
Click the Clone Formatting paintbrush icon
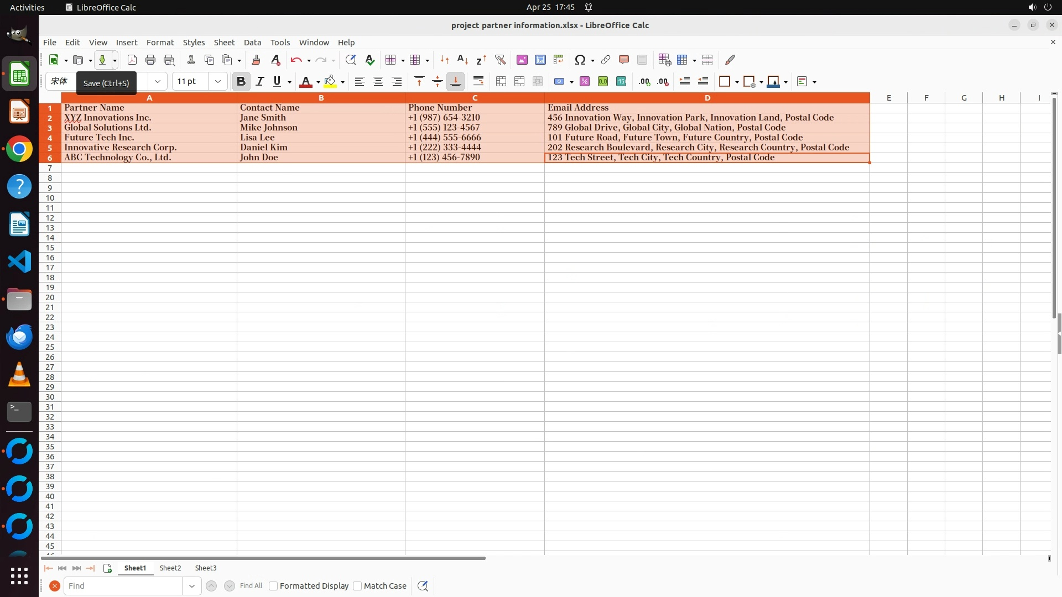pos(256,60)
